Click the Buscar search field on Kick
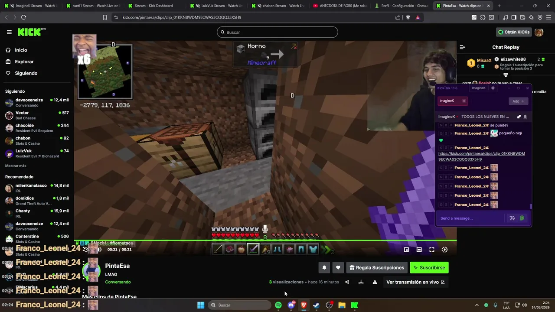The height and width of the screenshot is (312, 555). (277, 32)
